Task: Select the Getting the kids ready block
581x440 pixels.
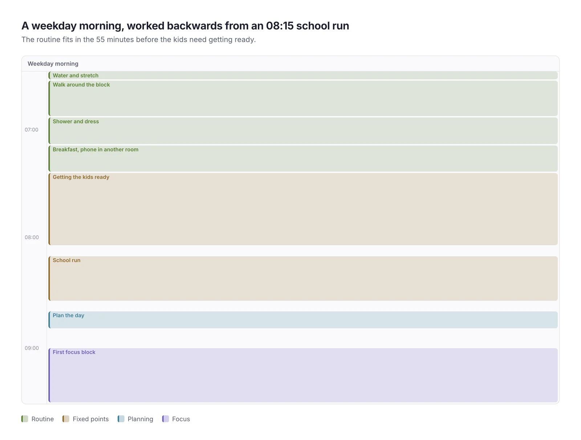Action: point(303,209)
